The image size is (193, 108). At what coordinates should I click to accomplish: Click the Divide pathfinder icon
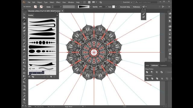point(147,79)
